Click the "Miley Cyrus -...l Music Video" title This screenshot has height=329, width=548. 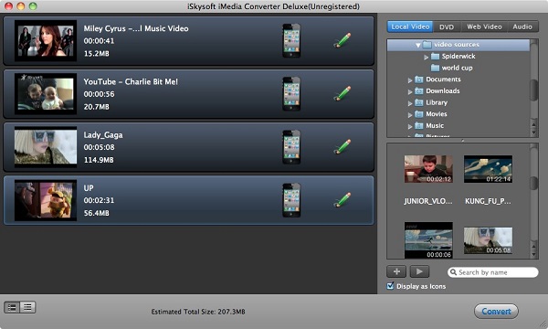(x=136, y=28)
